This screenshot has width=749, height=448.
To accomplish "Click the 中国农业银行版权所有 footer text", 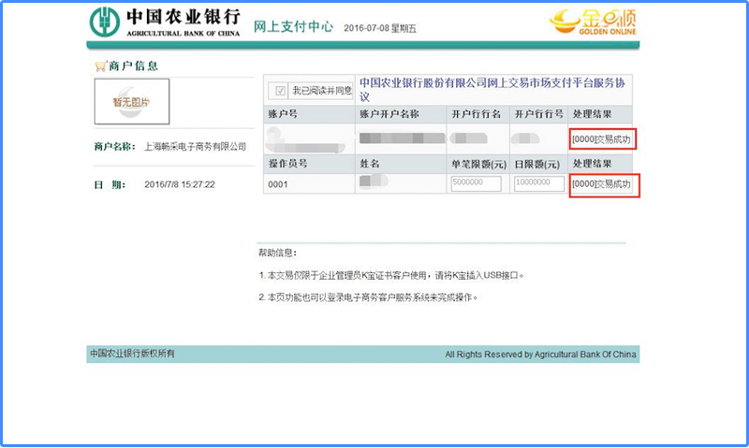I will tap(132, 354).
